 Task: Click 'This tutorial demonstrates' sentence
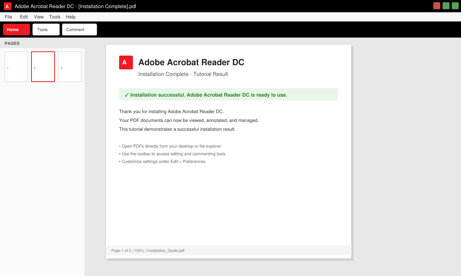pos(177,129)
